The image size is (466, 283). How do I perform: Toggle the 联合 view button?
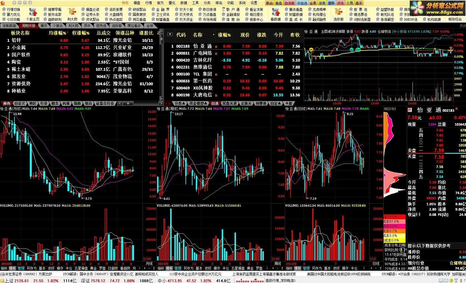pyautogui.click(x=269, y=3)
